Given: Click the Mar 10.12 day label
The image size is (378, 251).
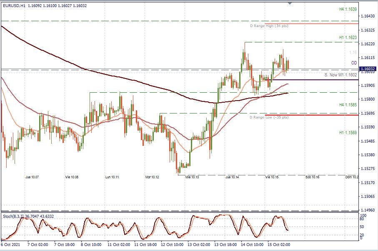Looking at the screenshot, I should (152, 177).
